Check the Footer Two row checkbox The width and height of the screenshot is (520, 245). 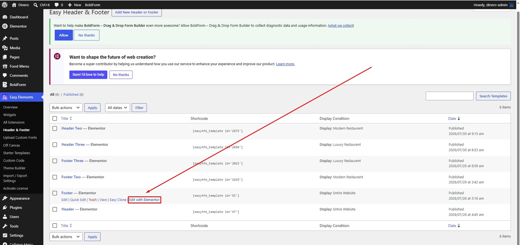[55, 177]
